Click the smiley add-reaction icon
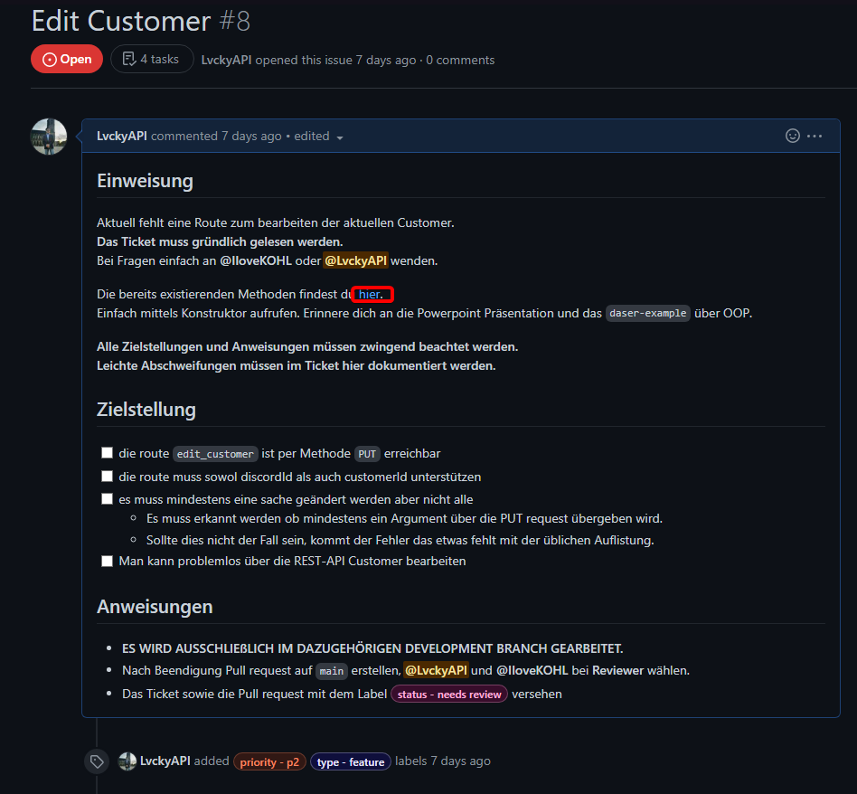The height and width of the screenshot is (794, 857). click(793, 136)
